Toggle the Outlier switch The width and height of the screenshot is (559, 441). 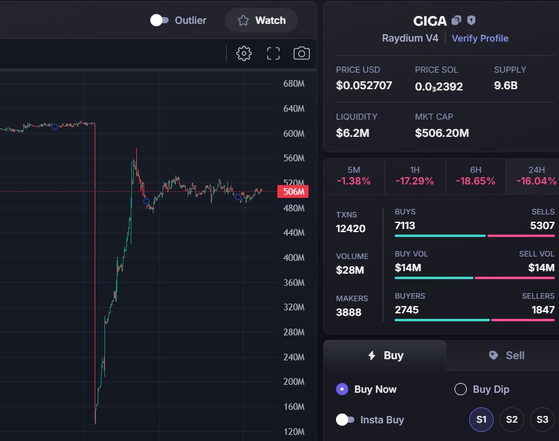coord(159,20)
